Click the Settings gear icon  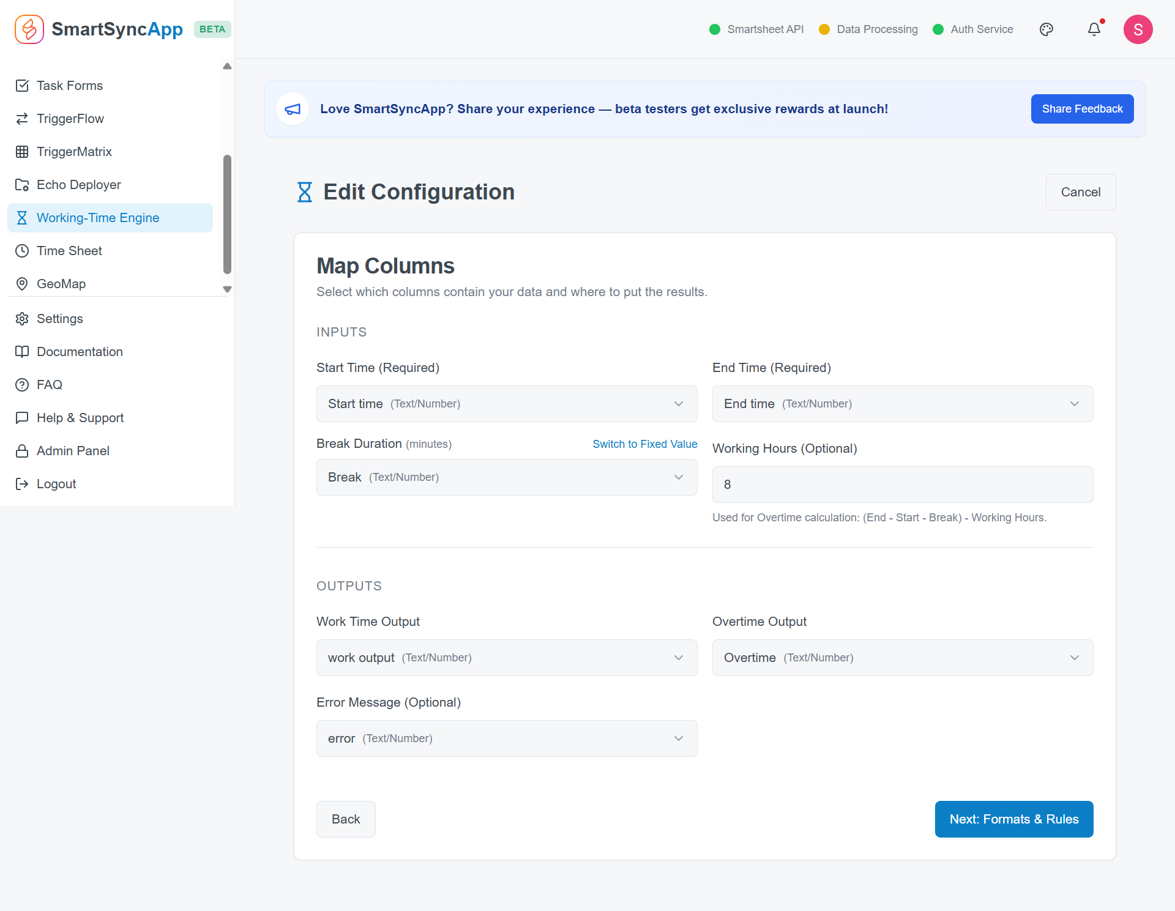[x=22, y=319]
